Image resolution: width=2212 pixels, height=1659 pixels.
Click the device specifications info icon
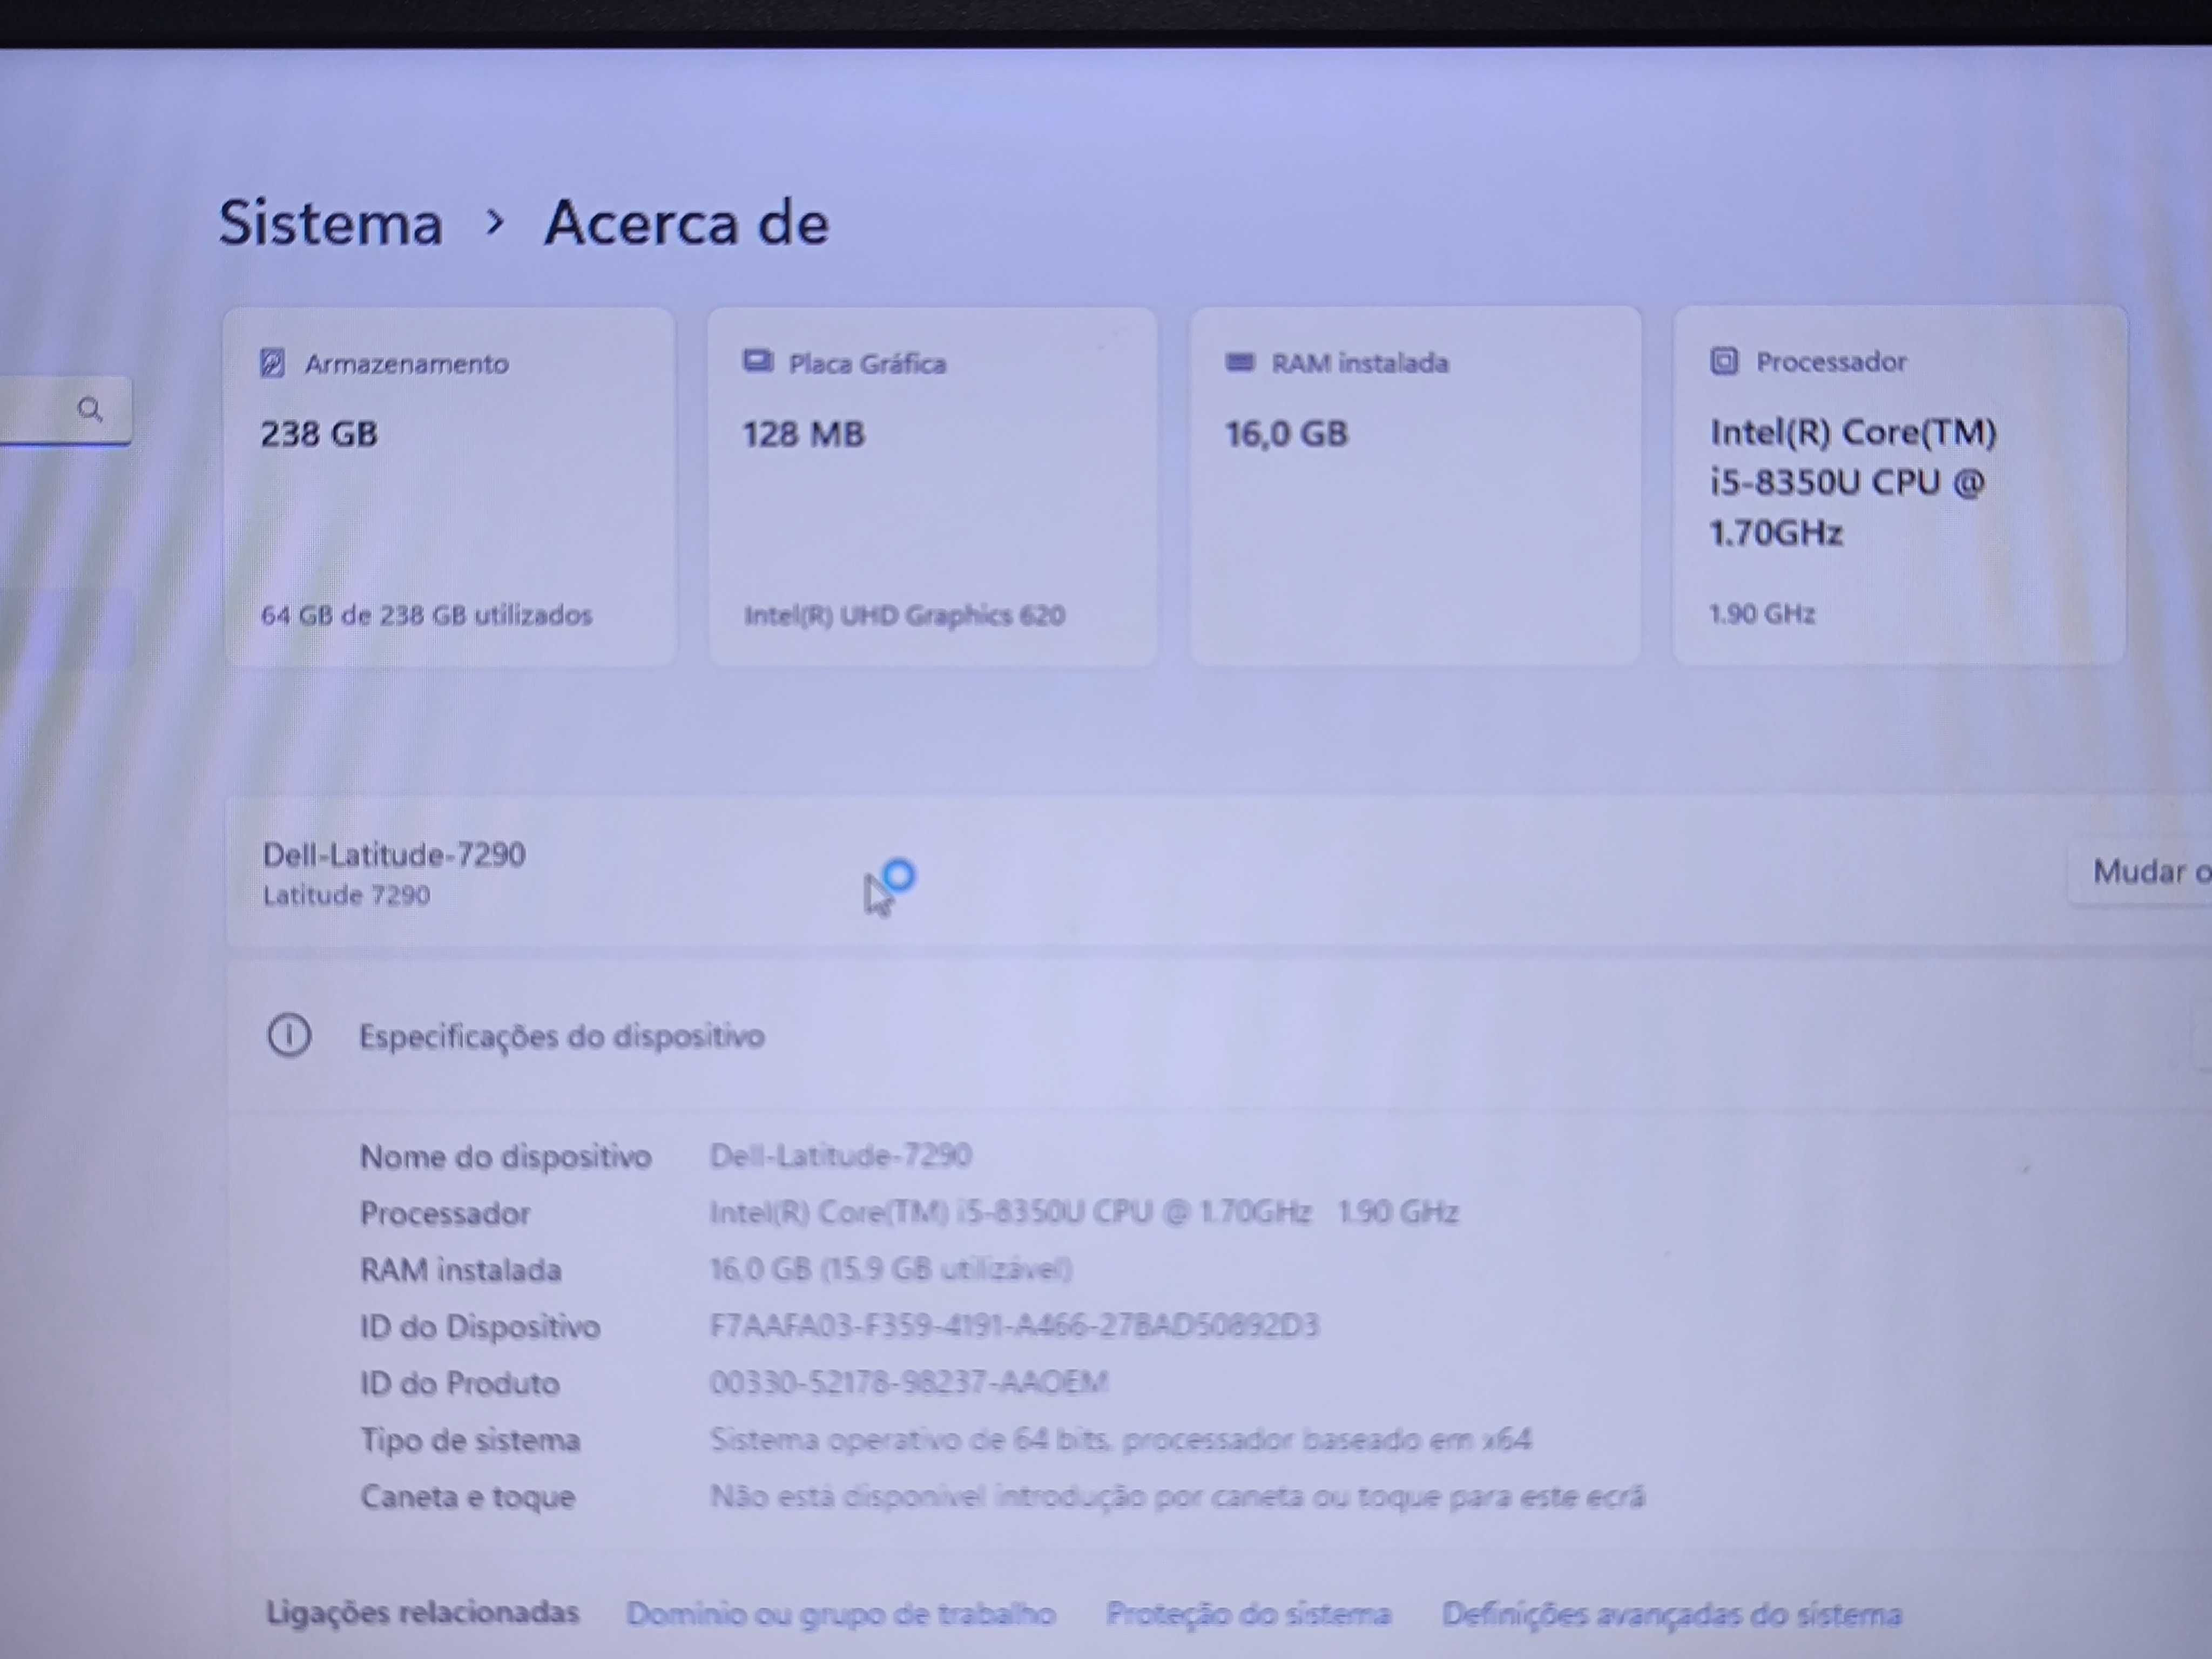(289, 1035)
